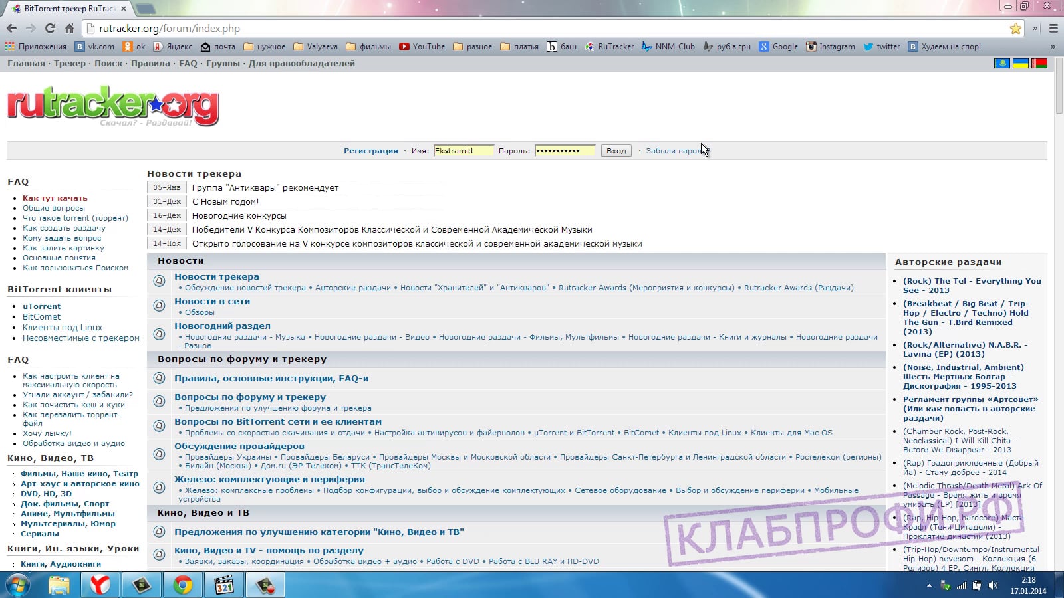Open the twitter bookmark
This screenshot has height=598, width=1064.
click(x=881, y=47)
